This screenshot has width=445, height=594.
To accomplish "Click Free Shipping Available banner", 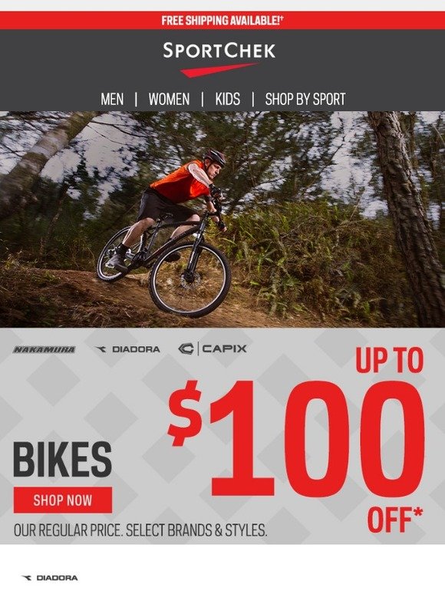I will click(222, 21).
